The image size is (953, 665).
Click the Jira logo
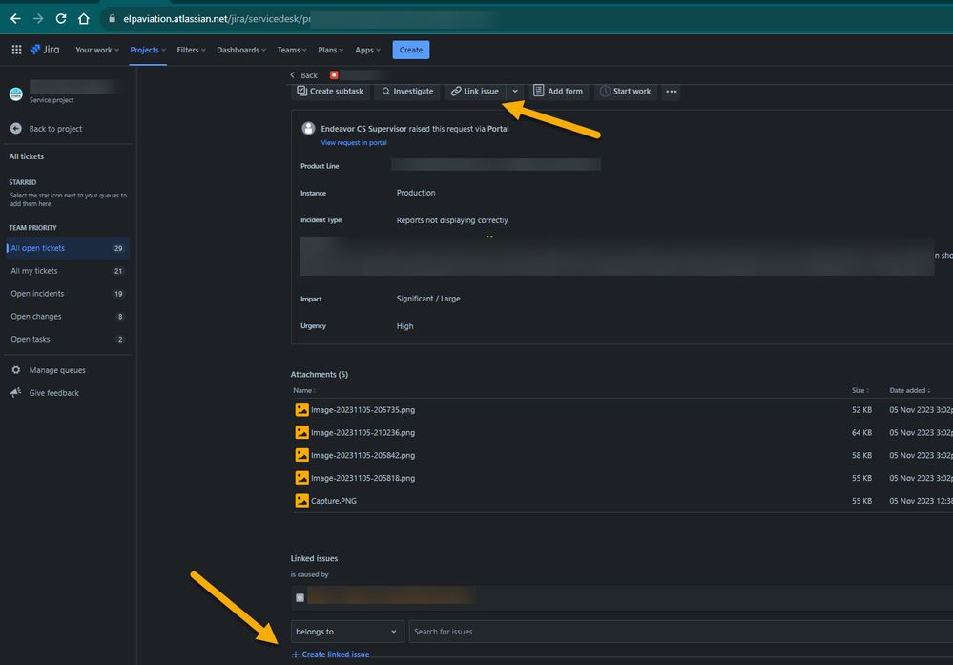coord(45,50)
